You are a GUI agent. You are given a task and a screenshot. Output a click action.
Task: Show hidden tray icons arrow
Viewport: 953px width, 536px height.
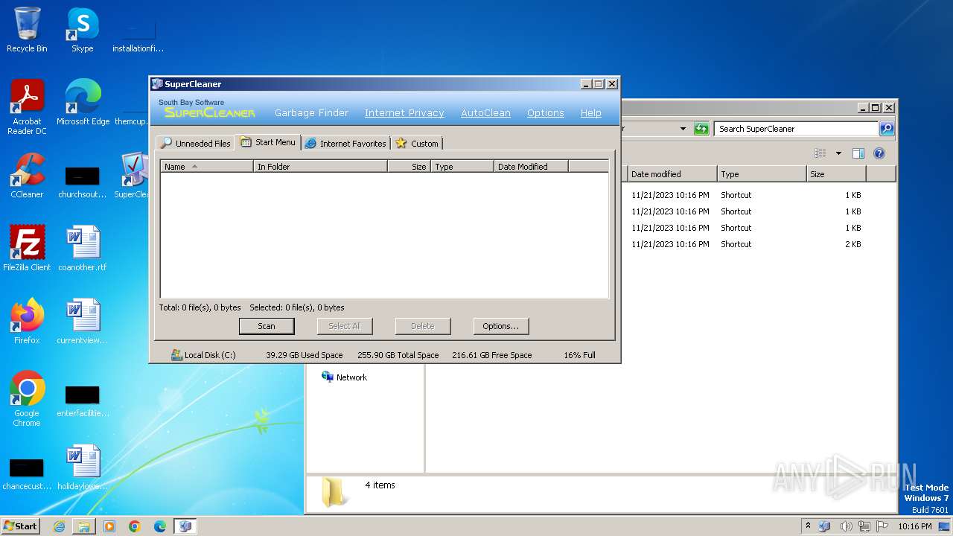click(809, 526)
